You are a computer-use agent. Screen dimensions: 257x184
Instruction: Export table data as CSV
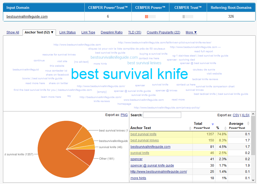(x=236, y=115)
